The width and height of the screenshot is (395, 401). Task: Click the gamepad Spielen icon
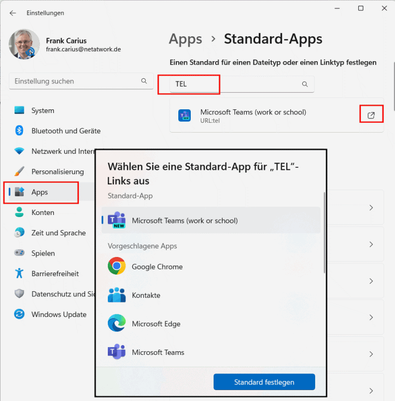click(x=19, y=253)
